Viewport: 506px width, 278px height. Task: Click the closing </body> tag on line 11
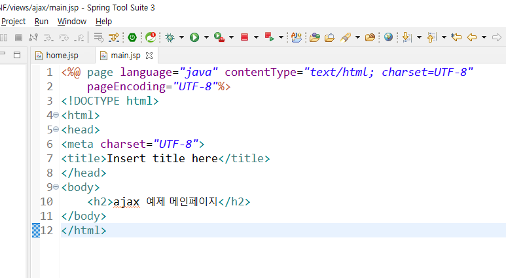pos(84,216)
